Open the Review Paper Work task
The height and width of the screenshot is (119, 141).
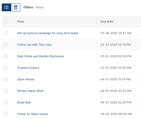pyautogui.click(x=30, y=91)
